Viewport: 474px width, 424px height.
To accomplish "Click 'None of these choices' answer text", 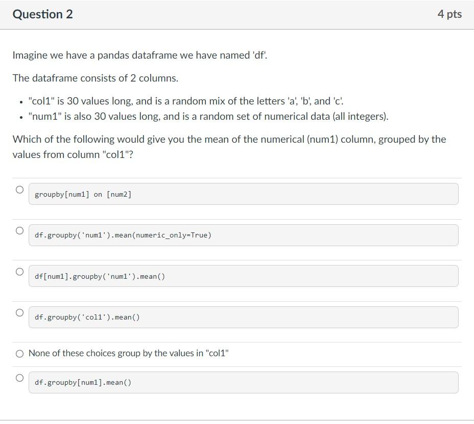I will (x=129, y=353).
